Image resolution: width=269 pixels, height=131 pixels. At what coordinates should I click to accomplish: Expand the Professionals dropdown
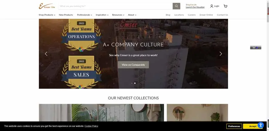(85, 15)
